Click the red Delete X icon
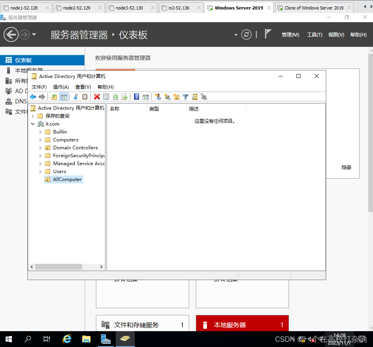Image resolution: width=373 pixels, height=347 pixels. [x=97, y=97]
